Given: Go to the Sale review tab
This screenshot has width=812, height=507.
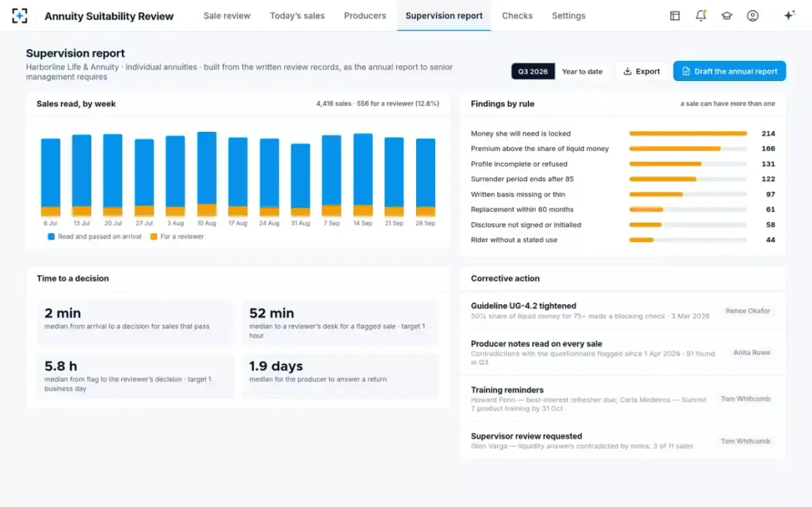Looking at the screenshot, I should (x=227, y=16).
